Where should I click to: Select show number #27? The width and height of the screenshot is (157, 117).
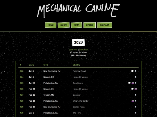22,95
